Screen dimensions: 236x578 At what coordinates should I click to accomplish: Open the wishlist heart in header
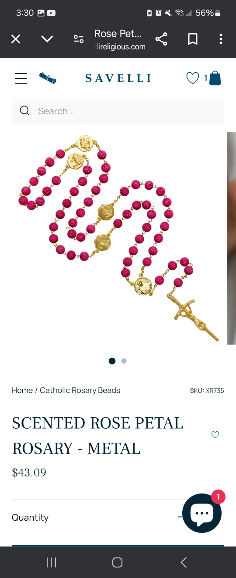193,78
